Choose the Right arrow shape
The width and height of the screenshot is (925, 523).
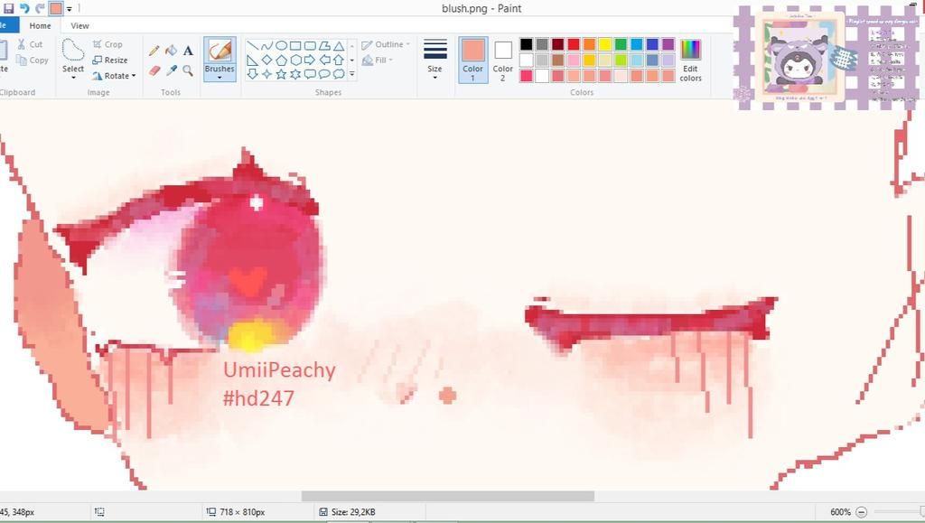coord(310,60)
